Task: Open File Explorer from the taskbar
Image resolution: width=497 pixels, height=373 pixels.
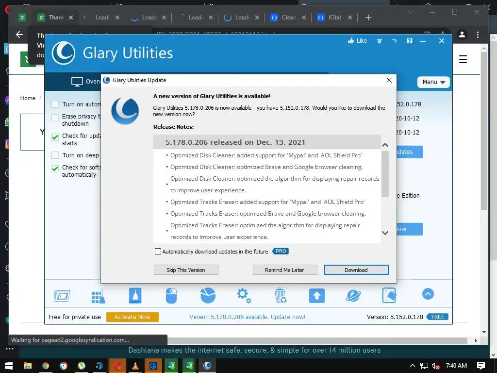Action: 28,366
